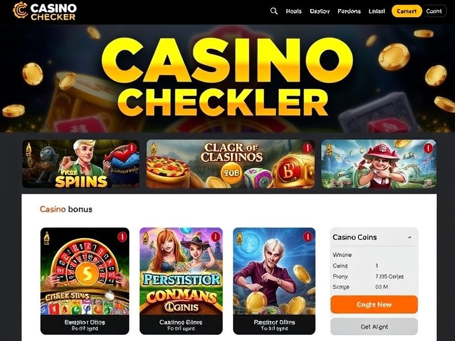Open the Free Spins promo banner
Image resolution: width=455 pixels, height=341 pixels.
point(81,164)
